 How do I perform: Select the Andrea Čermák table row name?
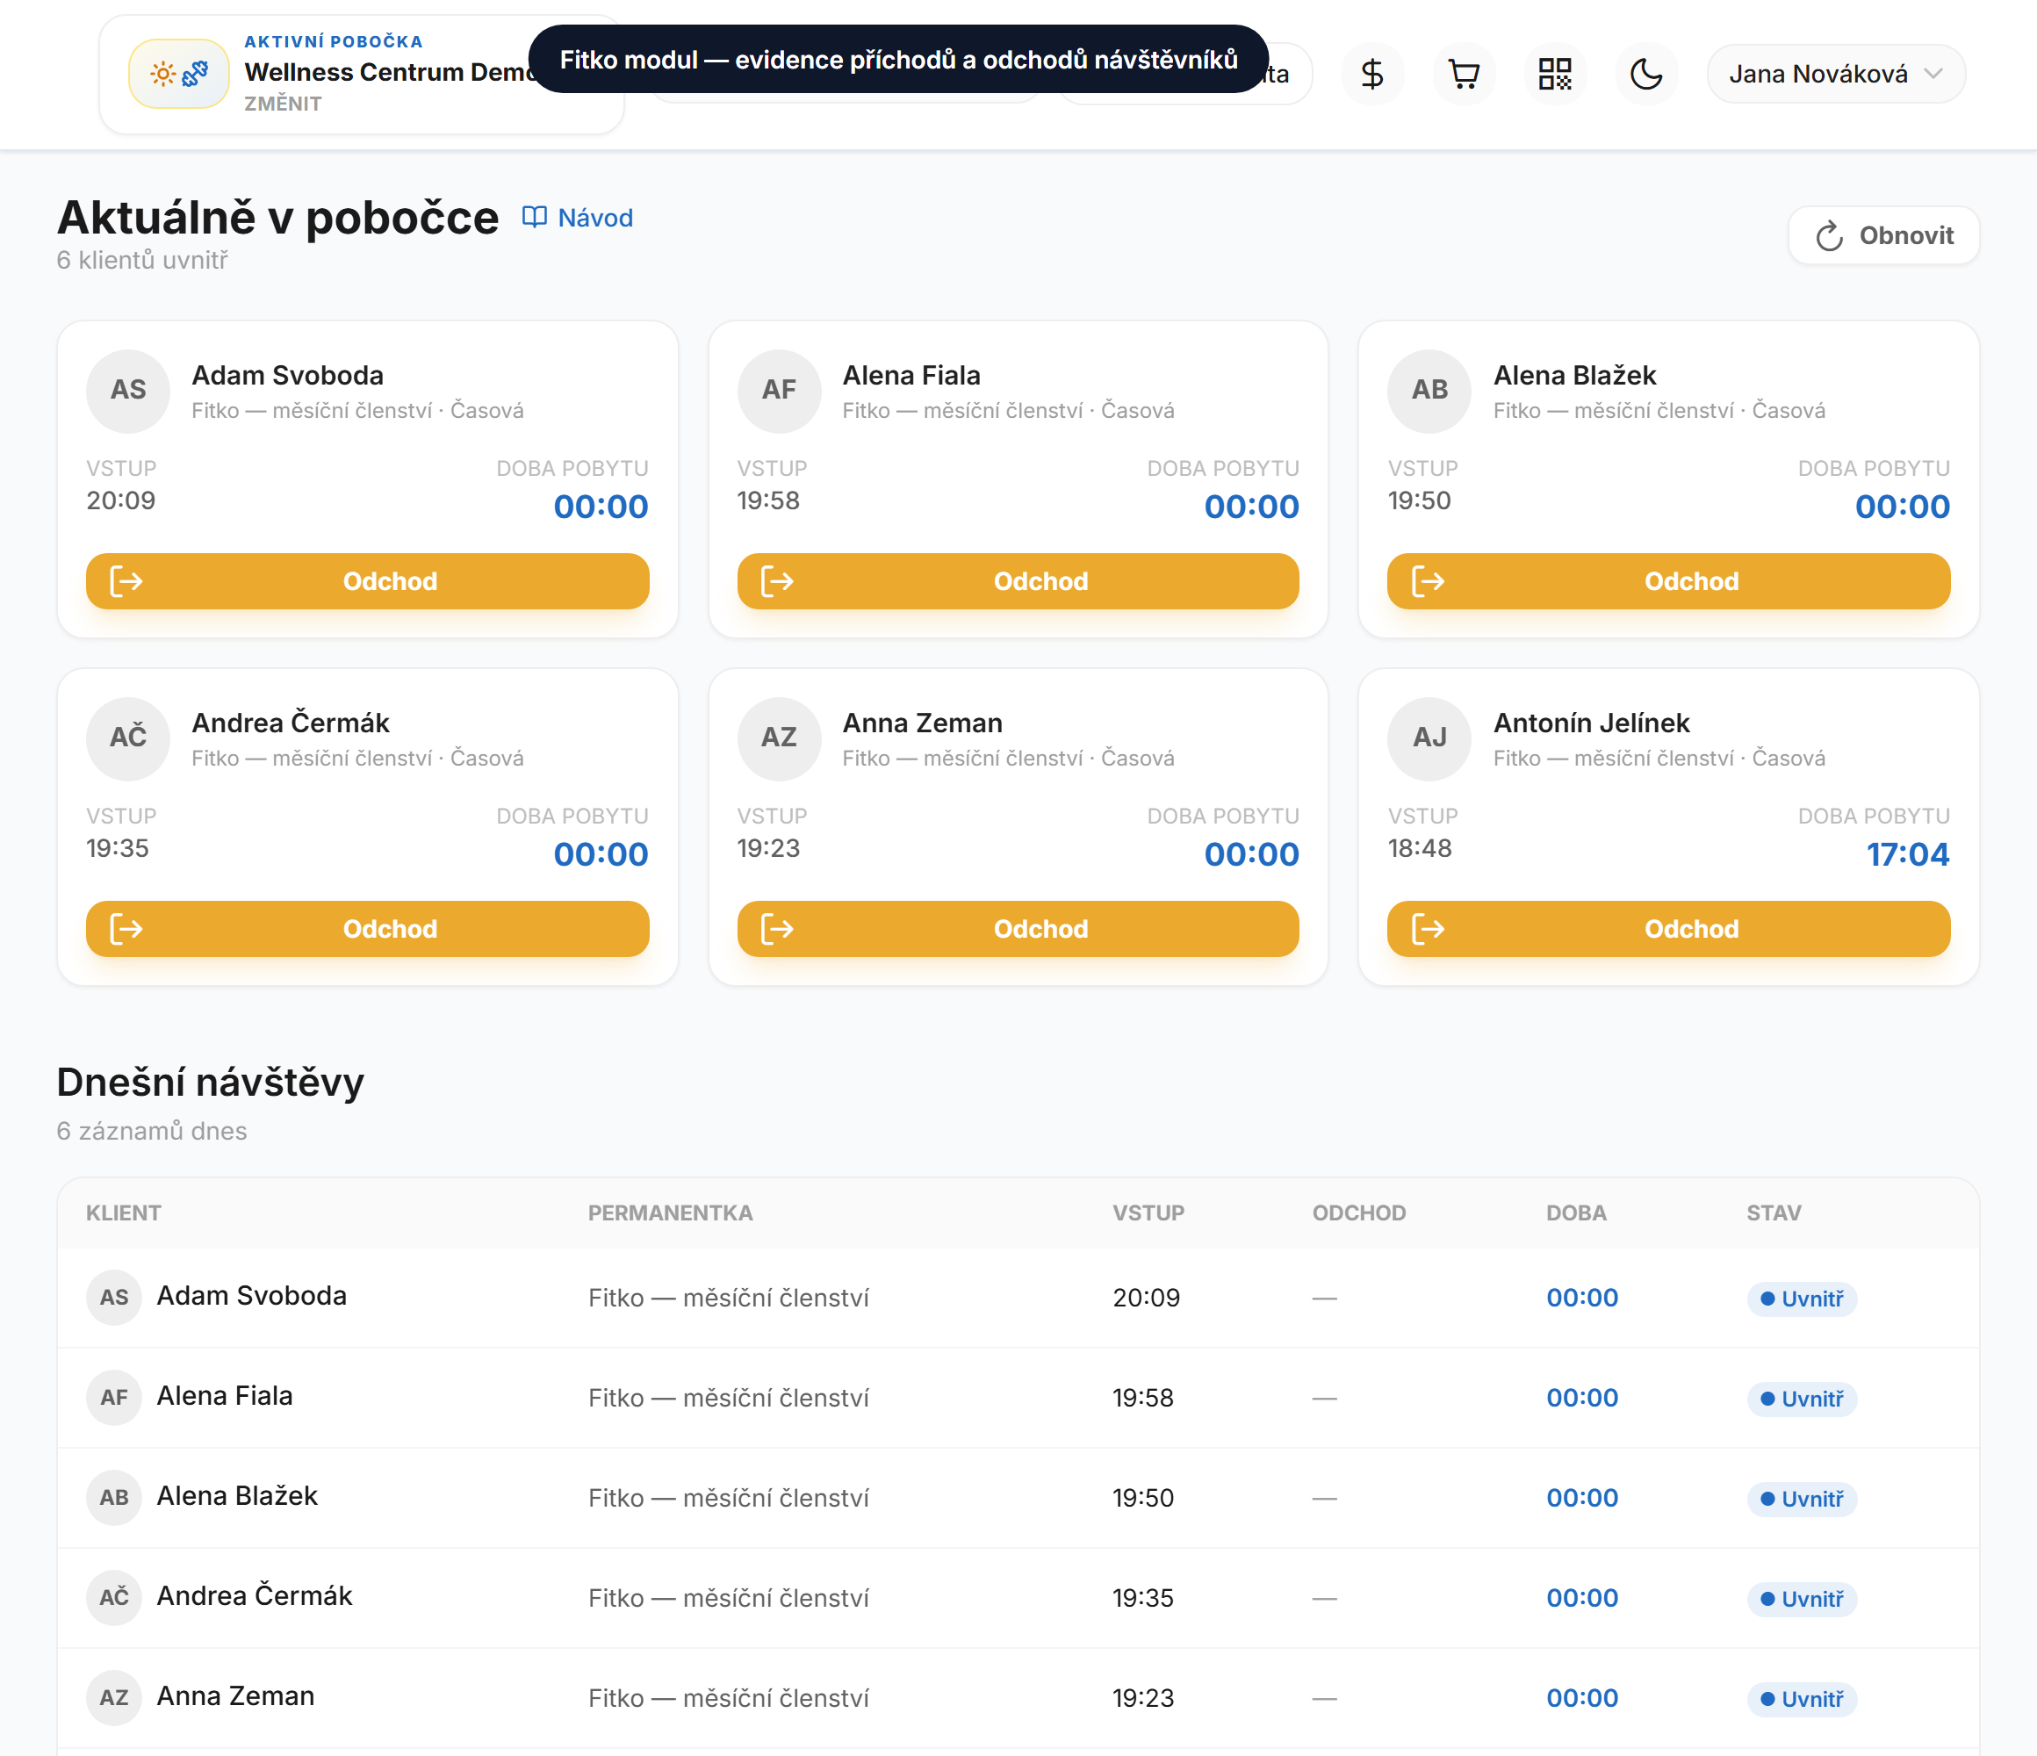point(255,1595)
